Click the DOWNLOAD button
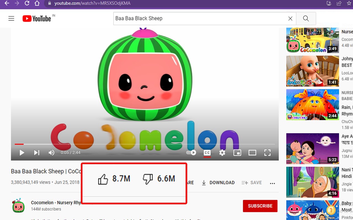 (x=218, y=183)
